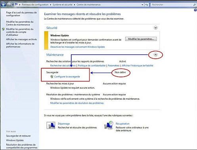Click the flag icon in address bar
The height and width of the screenshot is (150, 197).
(17, 5)
